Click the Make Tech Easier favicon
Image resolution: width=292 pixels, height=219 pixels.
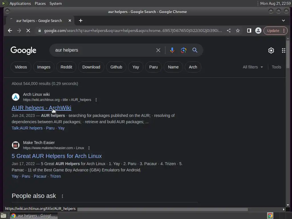[16, 145]
